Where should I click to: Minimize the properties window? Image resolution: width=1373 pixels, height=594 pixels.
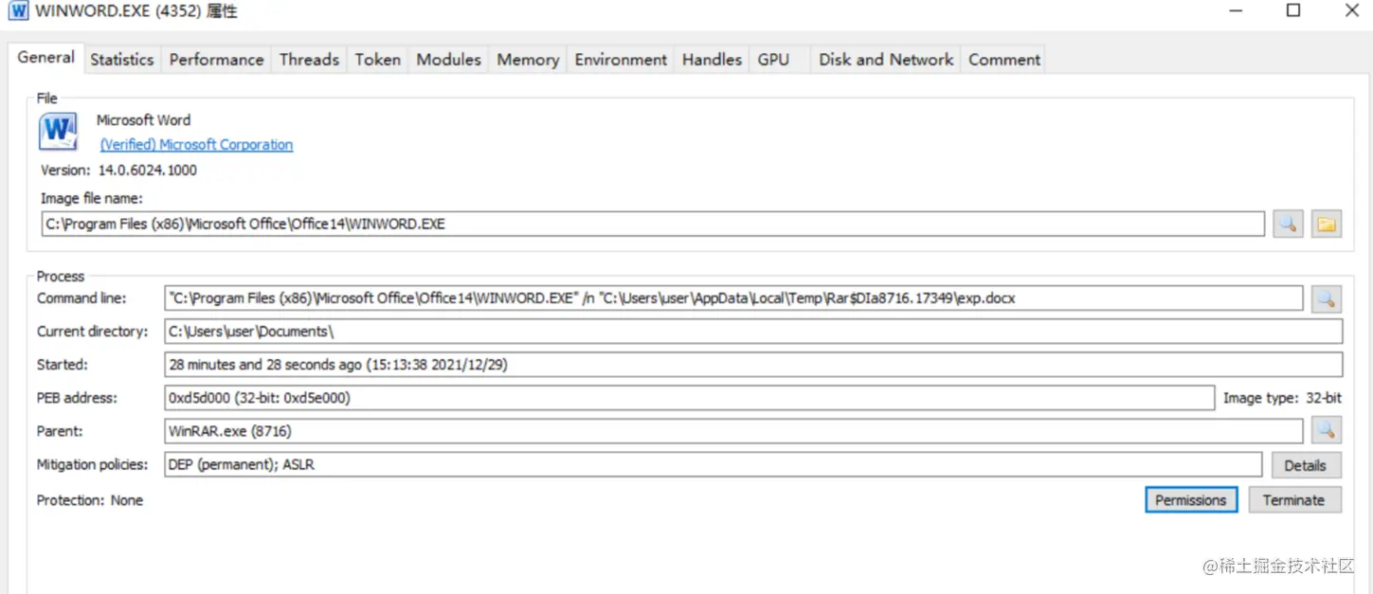click(1236, 10)
